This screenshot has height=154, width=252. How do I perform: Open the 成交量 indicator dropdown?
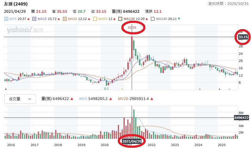tap(20, 99)
